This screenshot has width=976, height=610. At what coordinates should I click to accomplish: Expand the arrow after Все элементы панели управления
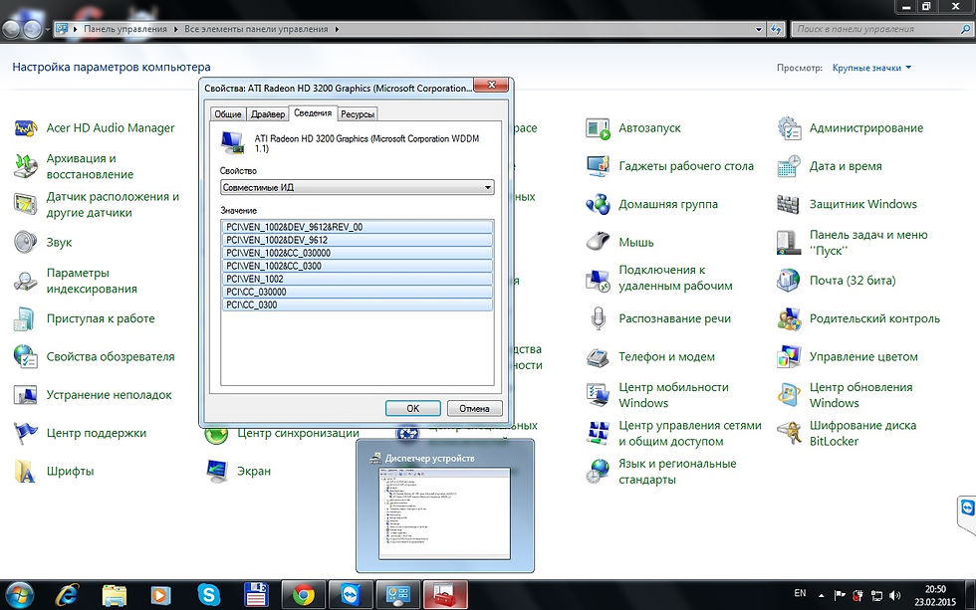[337, 29]
